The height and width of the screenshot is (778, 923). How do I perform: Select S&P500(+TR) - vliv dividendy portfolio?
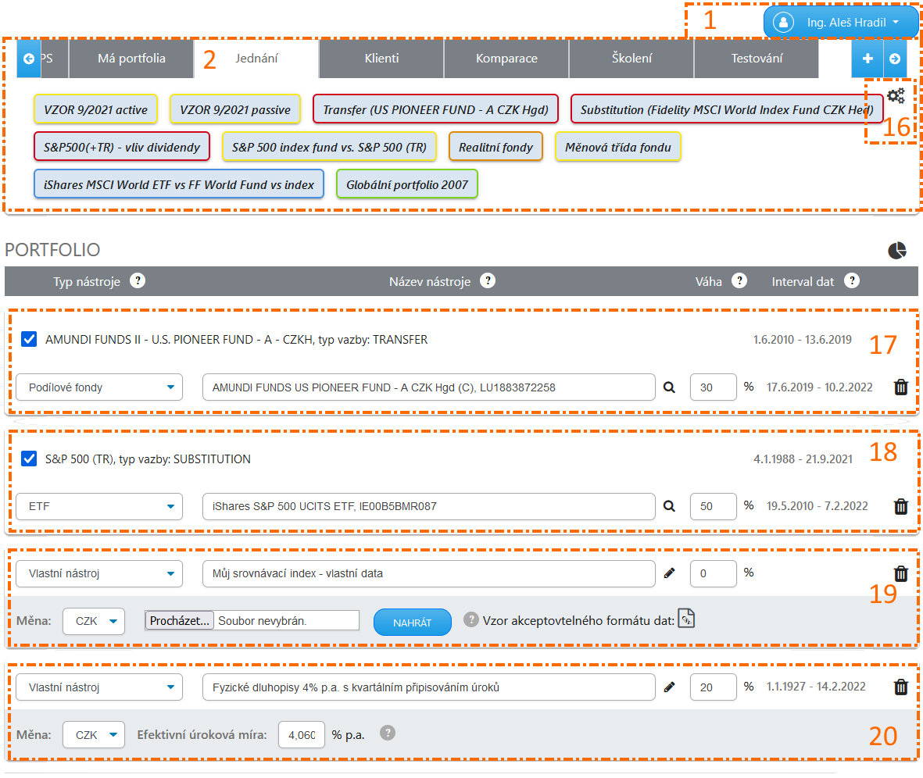(x=122, y=147)
